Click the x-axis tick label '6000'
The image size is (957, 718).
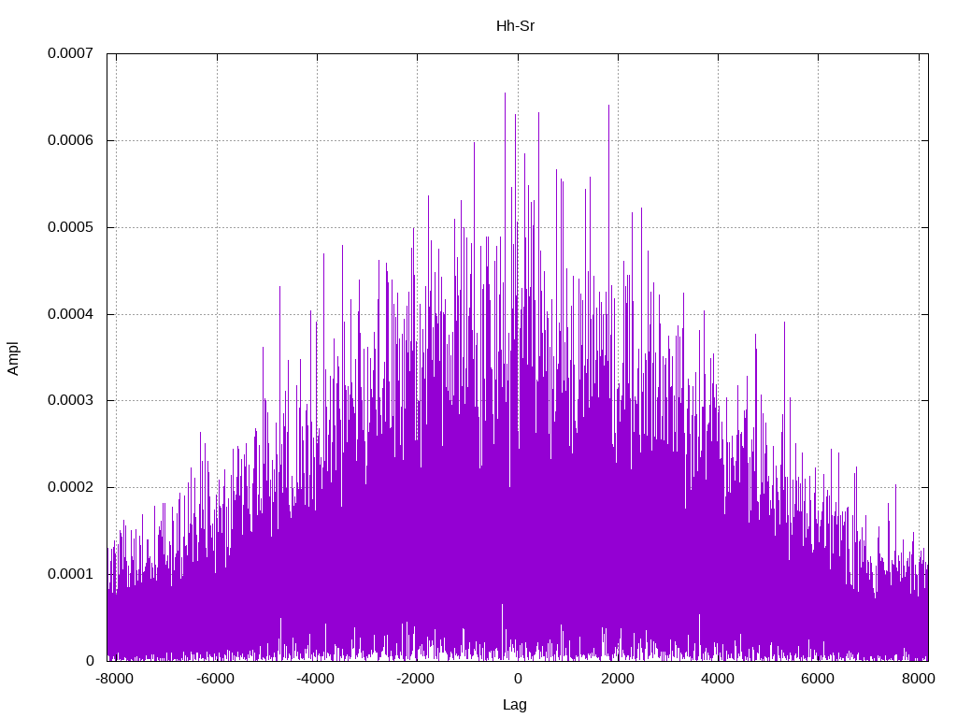[x=818, y=679]
